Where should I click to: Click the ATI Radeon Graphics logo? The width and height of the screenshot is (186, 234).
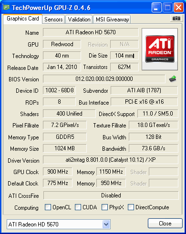(160, 49)
